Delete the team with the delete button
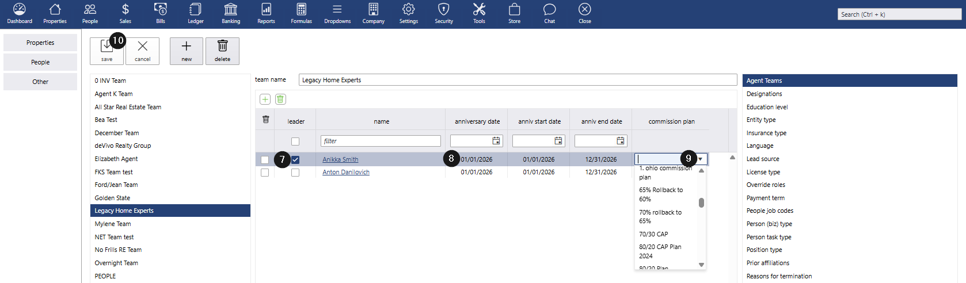This screenshot has height=283, width=966. [x=222, y=51]
